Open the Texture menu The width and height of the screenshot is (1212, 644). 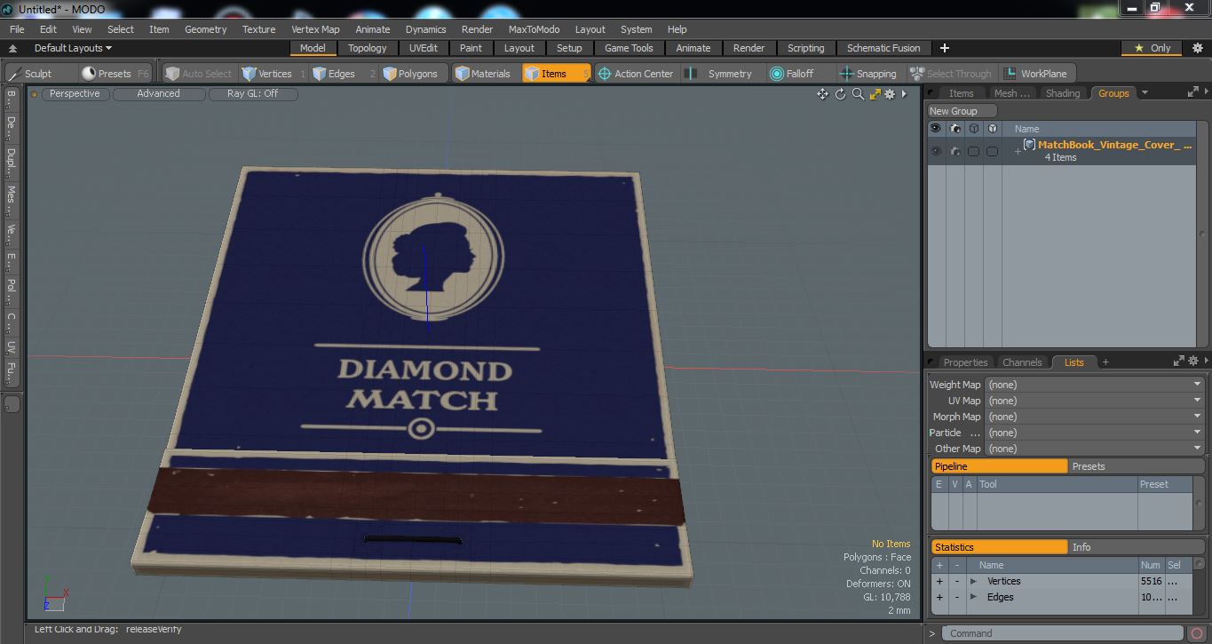(x=258, y=29)
